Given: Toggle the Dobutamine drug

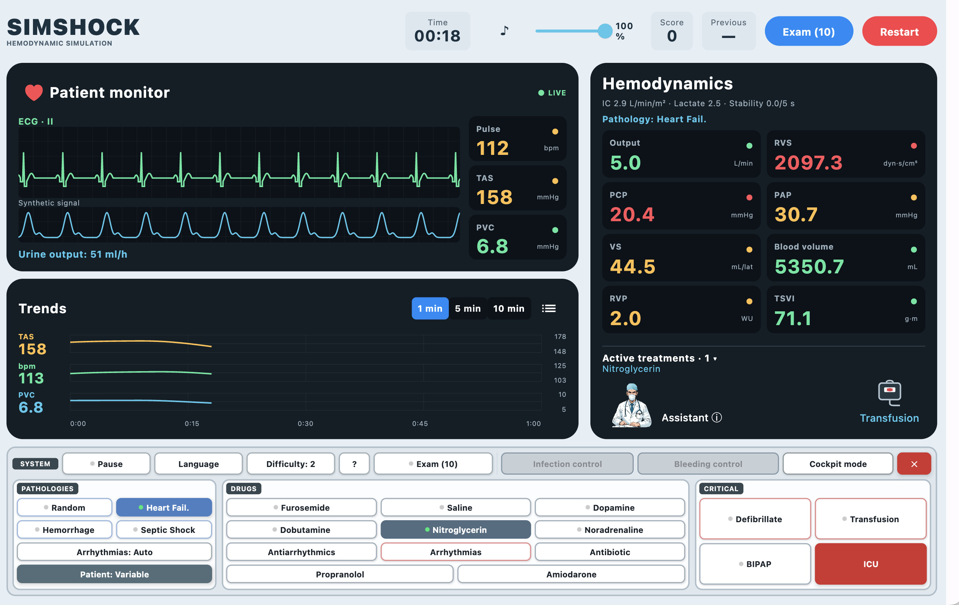Looking at the screenshot, I should pos(302,530).
